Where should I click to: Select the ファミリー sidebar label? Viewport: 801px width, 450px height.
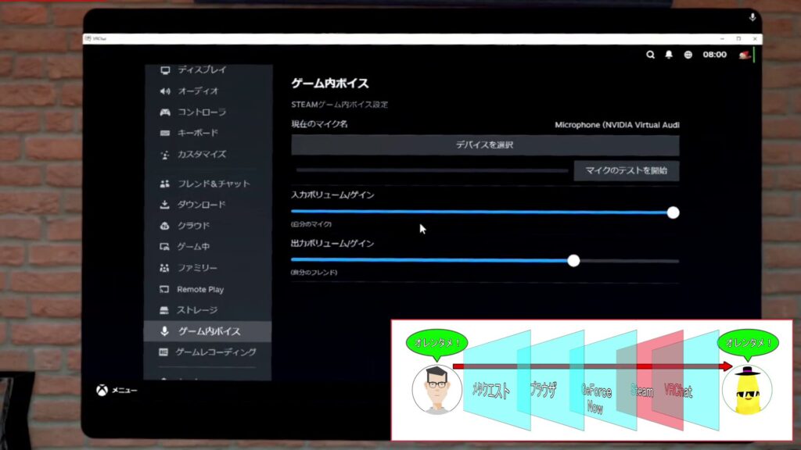point(197,268)
